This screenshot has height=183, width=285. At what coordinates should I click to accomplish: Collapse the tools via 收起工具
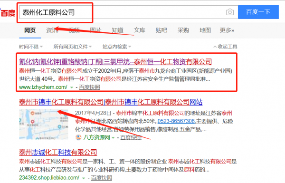click(x=225, y=47)
